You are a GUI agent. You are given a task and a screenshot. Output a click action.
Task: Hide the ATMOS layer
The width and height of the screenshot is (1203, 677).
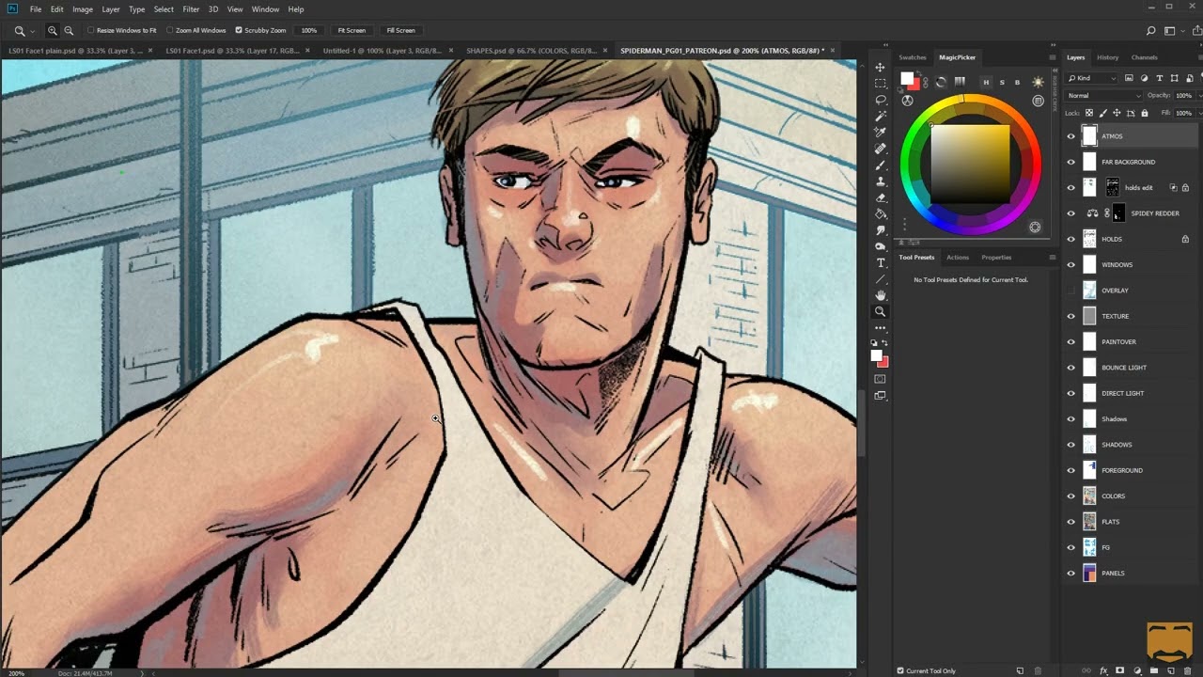coord(1070,136)
